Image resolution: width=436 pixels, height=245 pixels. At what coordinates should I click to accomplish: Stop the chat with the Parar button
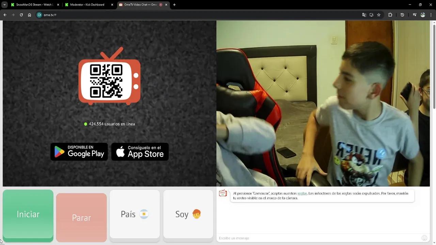81,218
